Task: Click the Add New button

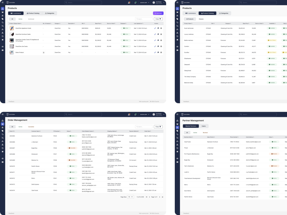Action: tap(158, 13)
